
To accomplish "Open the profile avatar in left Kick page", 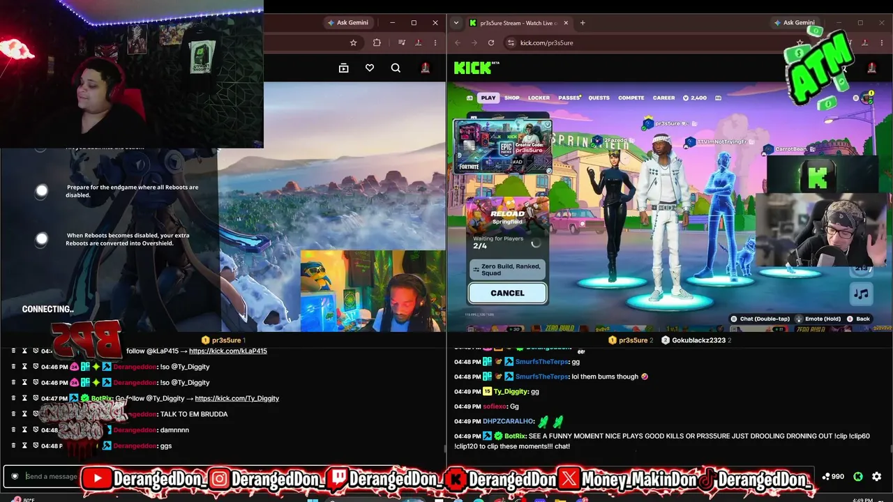I will pyautogui.click(x=425, y=68).
